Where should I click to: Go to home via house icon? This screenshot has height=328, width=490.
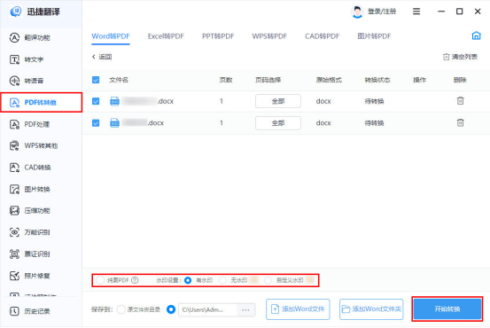[476, 35]
